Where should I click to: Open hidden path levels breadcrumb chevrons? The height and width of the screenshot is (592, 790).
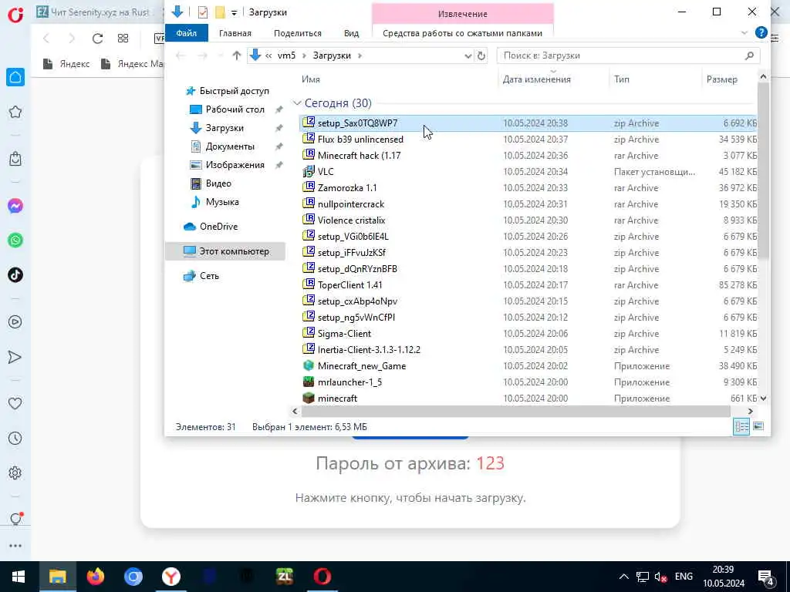coord(268,55)
